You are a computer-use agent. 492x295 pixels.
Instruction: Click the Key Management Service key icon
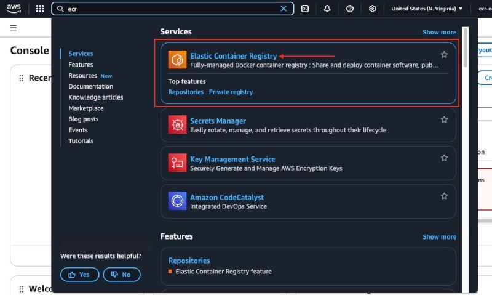tap(177, 163)
